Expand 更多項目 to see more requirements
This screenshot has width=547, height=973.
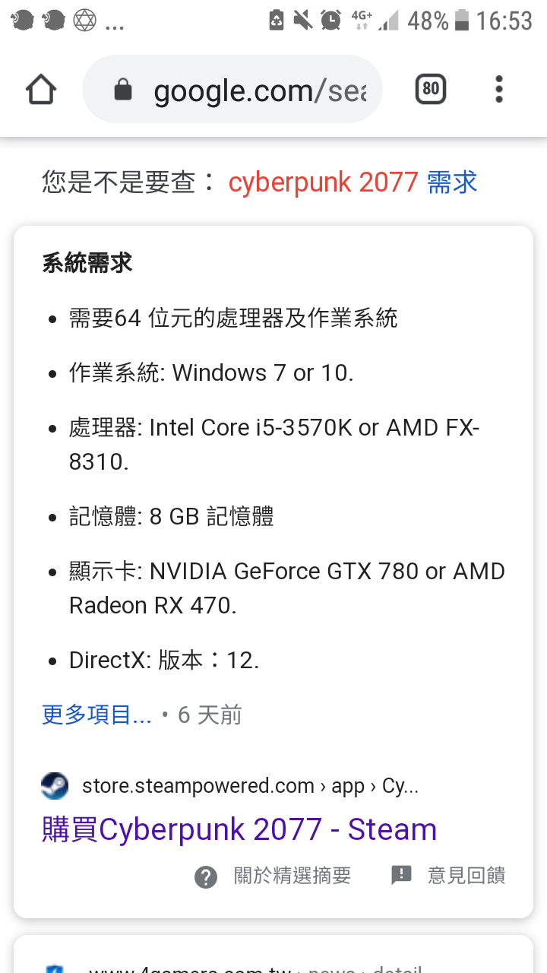pyautogui.click(x=96, y=715)
